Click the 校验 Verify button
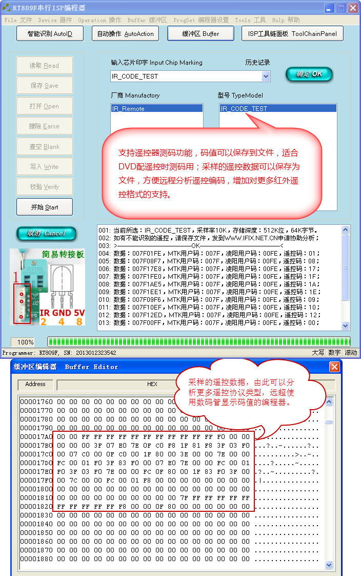This screenshot has width=361, height=576. click(45, 187)
